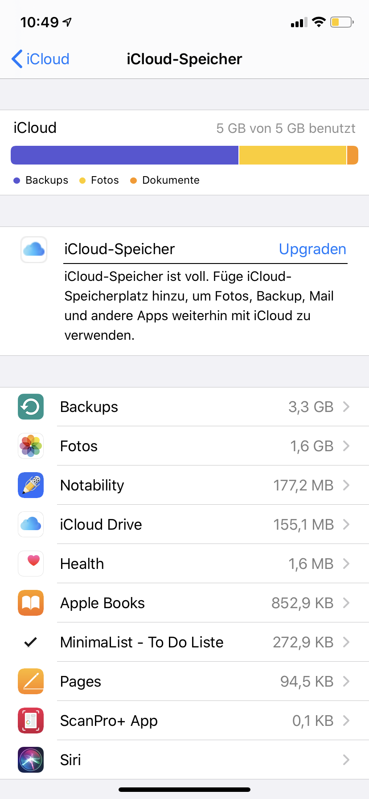Tap the MinimaList checkmark icon
The height and width of the screenshot is (799, 369).
click(x=30, y=642)
